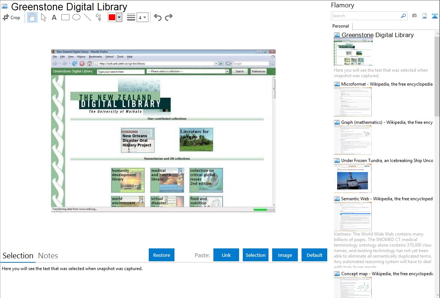Select the Semantic Web snapshot thumbnail
440x298 pixels.
[x=353, y=216]
